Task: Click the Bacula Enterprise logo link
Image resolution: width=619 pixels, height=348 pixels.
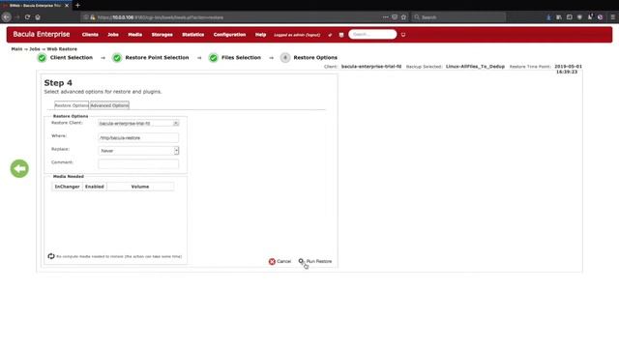Action: click(x=42, y=35)
